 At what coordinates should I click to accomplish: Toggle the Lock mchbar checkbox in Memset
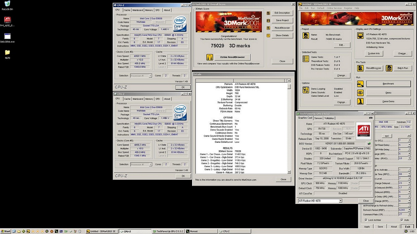366,220
